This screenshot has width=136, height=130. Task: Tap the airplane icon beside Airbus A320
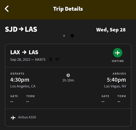13,118
